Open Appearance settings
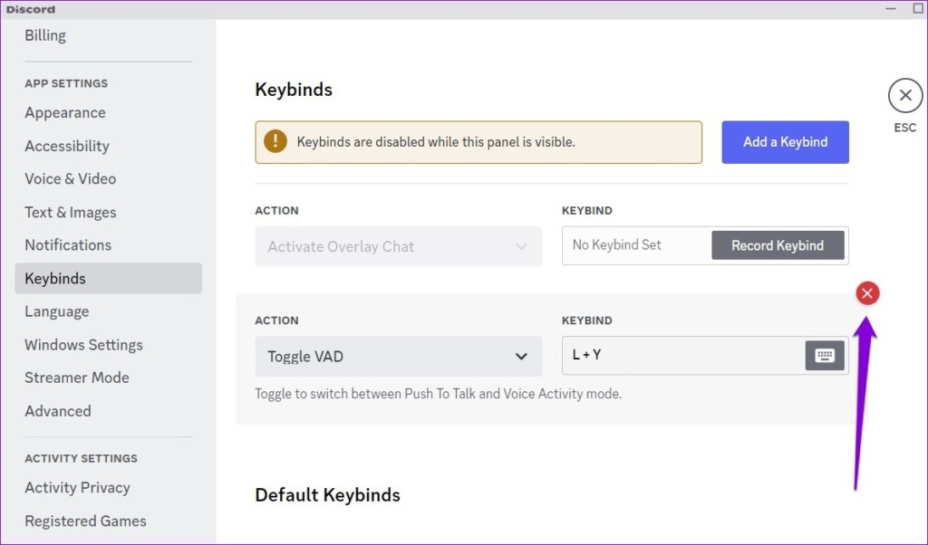Image resolution: width=928 pixels, height=545 pixels. pyautogui.click(x=64, y=112)
